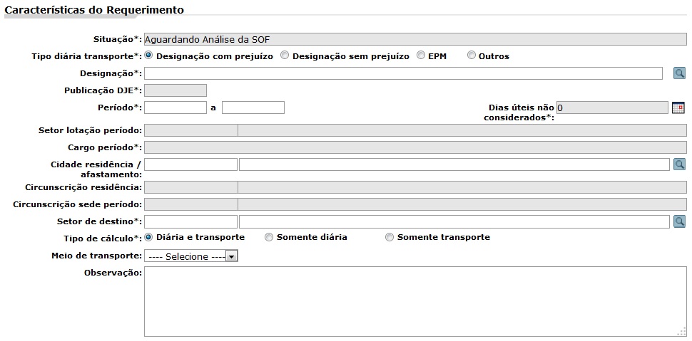692x341 pixels.
Task: Click the Período start date field
Action: [175, 107]
